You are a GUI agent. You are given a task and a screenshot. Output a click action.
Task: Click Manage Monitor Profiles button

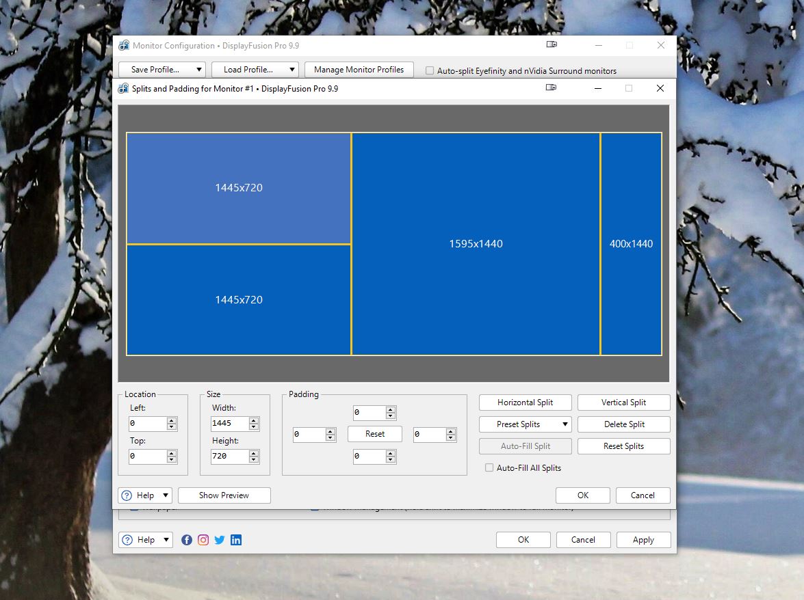pyautogui.click(x=359, y=70)
